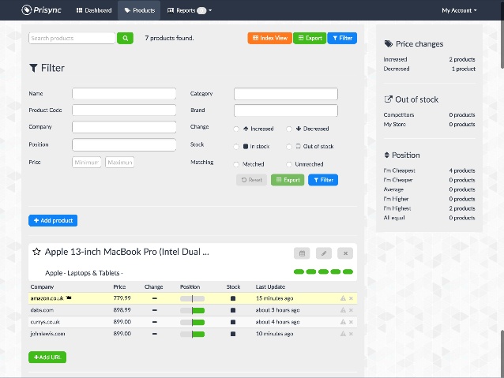Click the Product Code filter input
504x378 pixels.
coord(124,110)
